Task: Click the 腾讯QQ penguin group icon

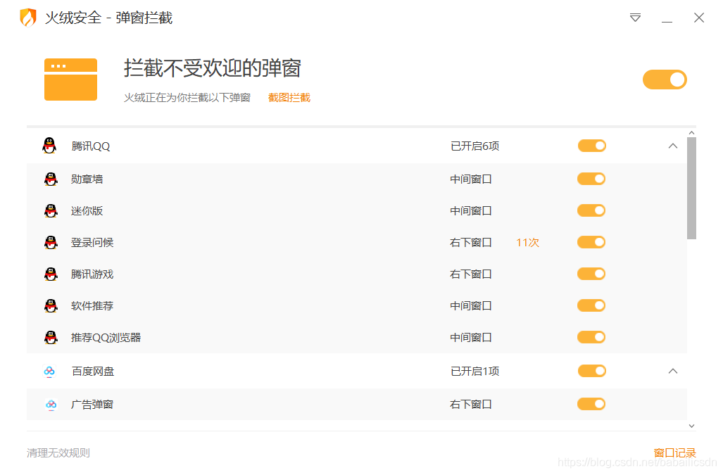Action: [49, 146]
